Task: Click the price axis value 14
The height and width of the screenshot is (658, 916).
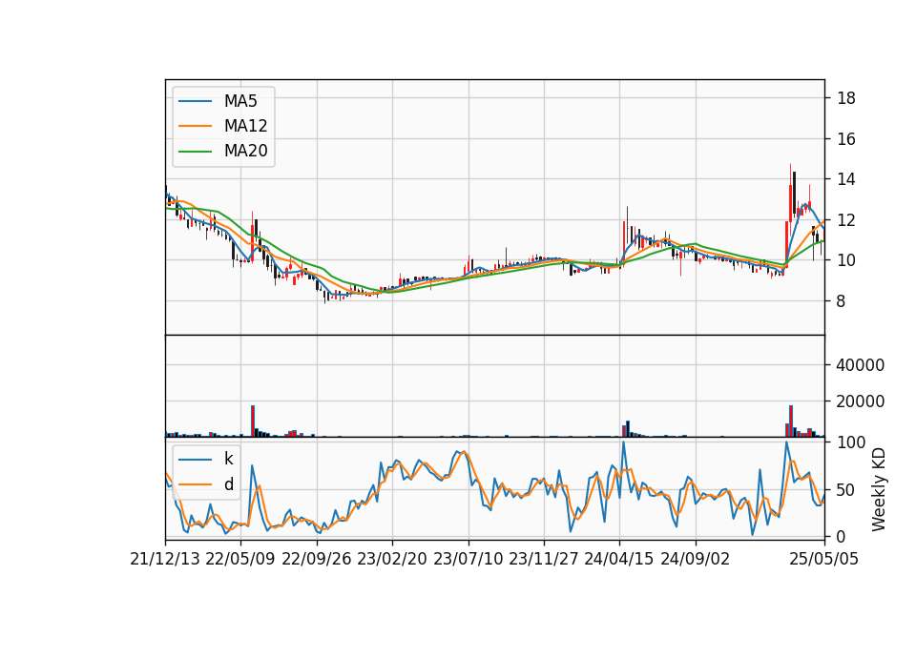Action: coord(846,179)
